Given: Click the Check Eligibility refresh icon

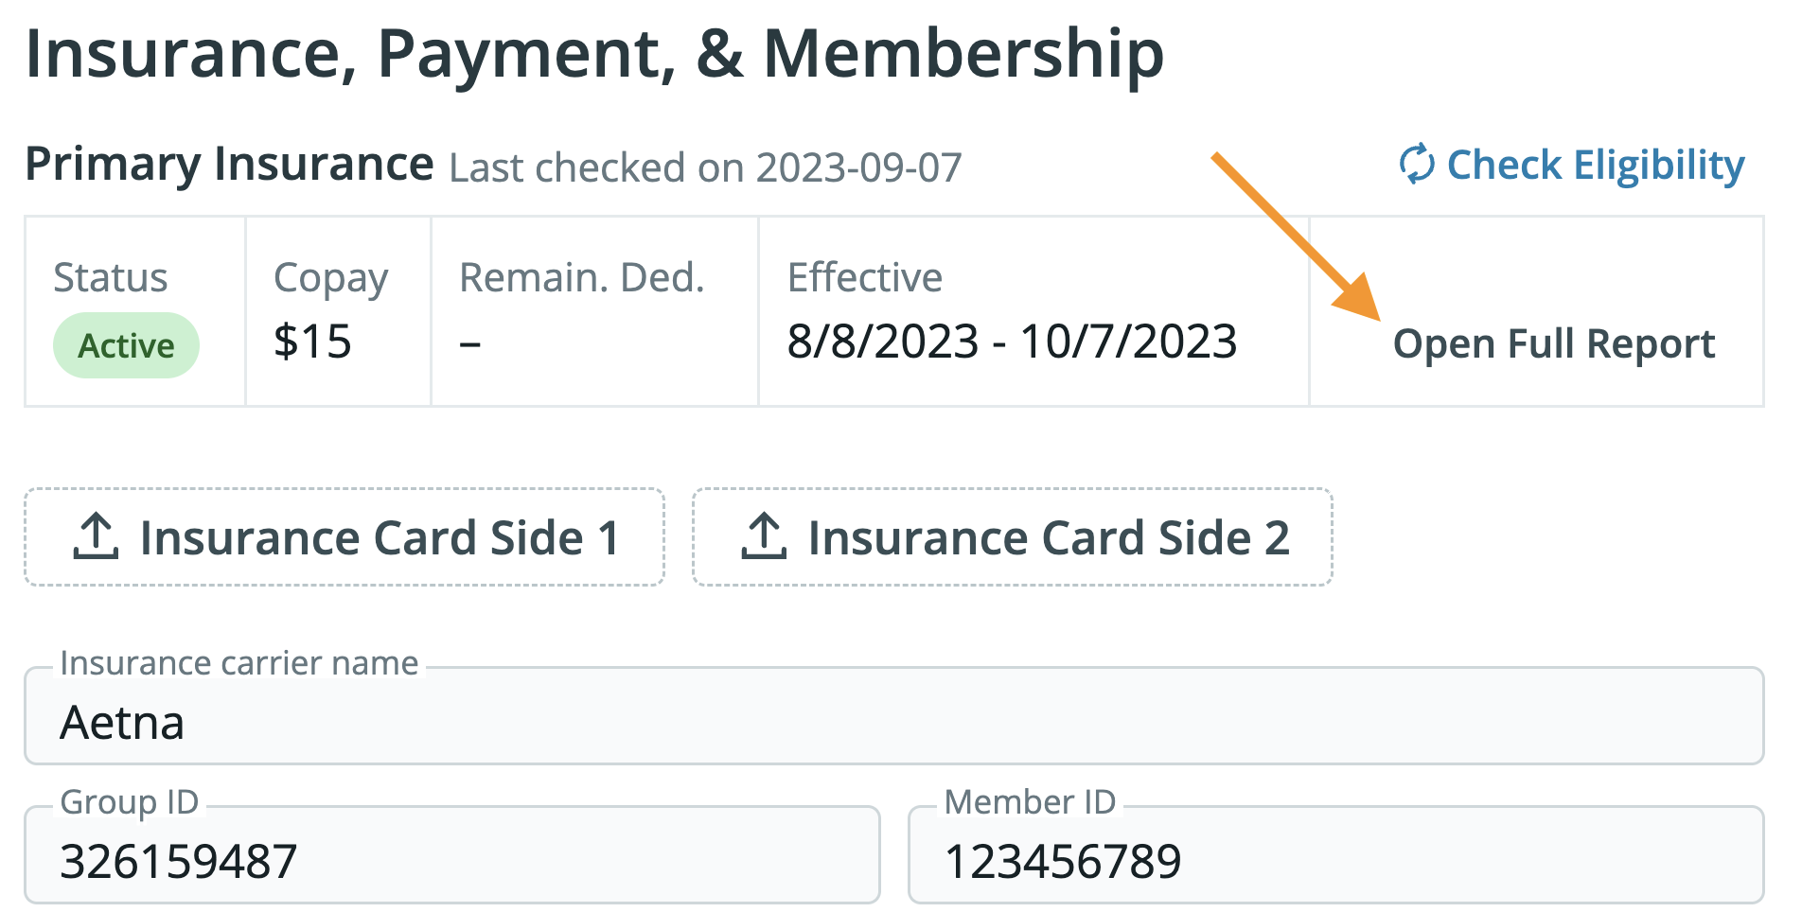Looking at the screenshot, I should (1417, 164).
